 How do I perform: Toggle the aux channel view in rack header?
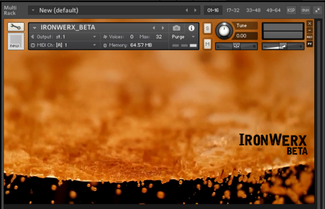(305, 10)
